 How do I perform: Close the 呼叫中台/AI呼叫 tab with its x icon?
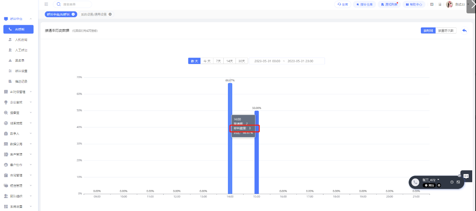[x=73, y=14]
